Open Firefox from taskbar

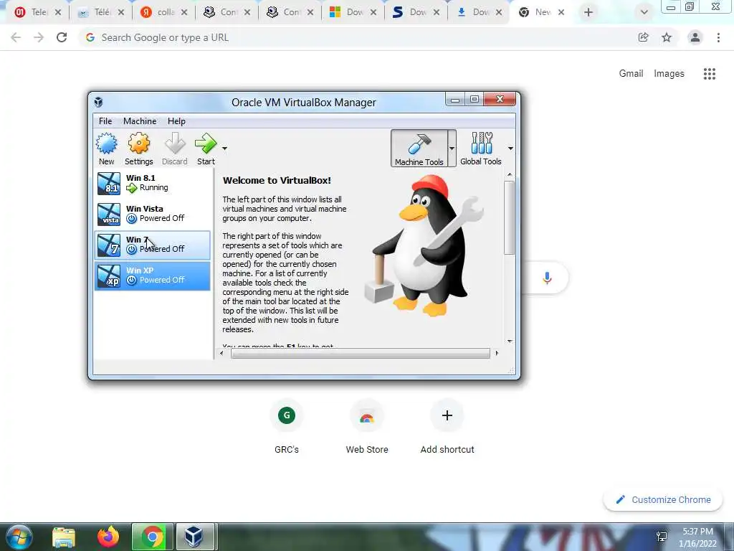pos(108,537)
